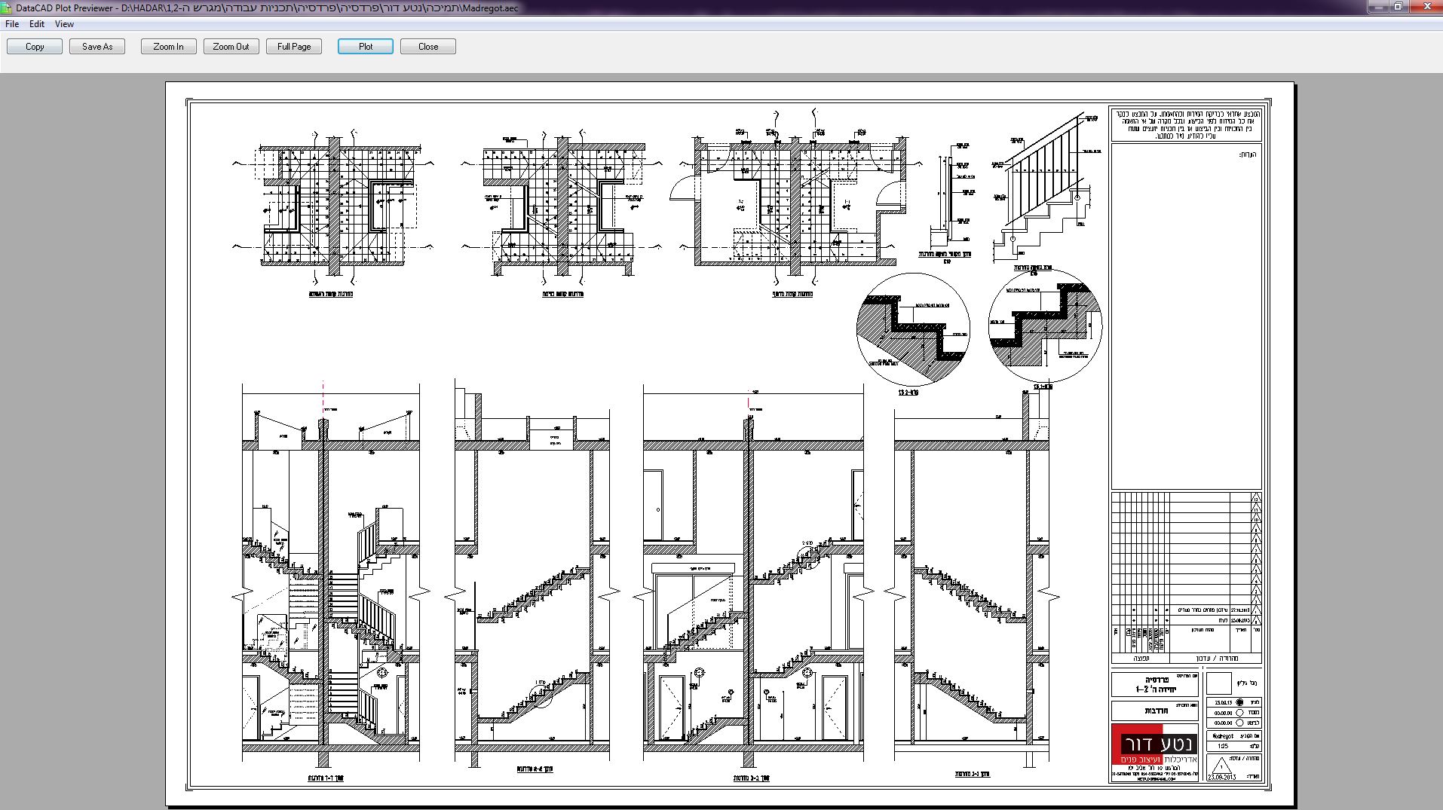Click the revision triangle above date 23.09.2013

1221,766
